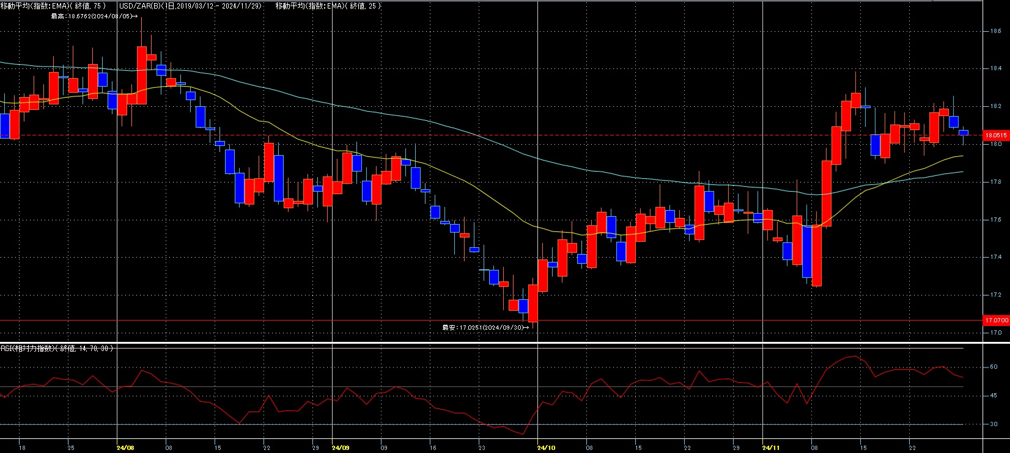Click the 24/10 month label on date axis
Image resolution: width=1010 pixels, height=453 pixels.
[546, 448]
